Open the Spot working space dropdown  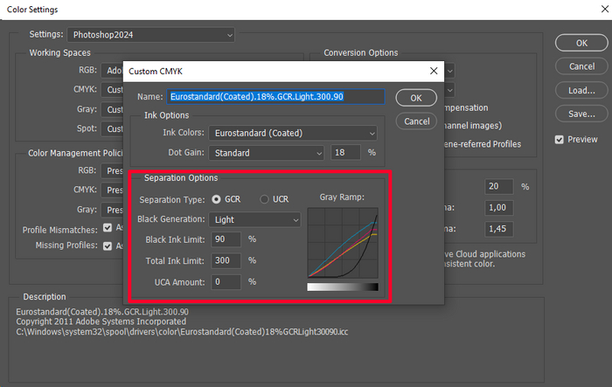[x=112, y=128]
